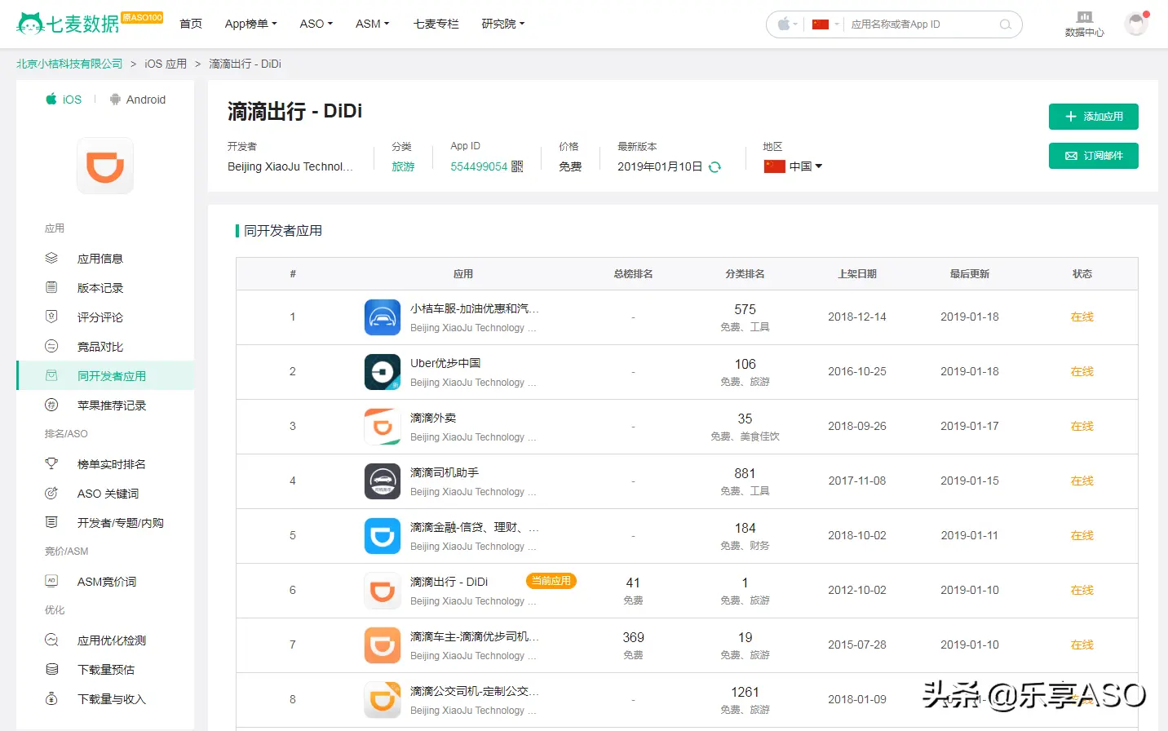The width and height of the screenshot is (1168, 731).
Task: Switch to the Android platform tab
Action: [x=138, y=100]
